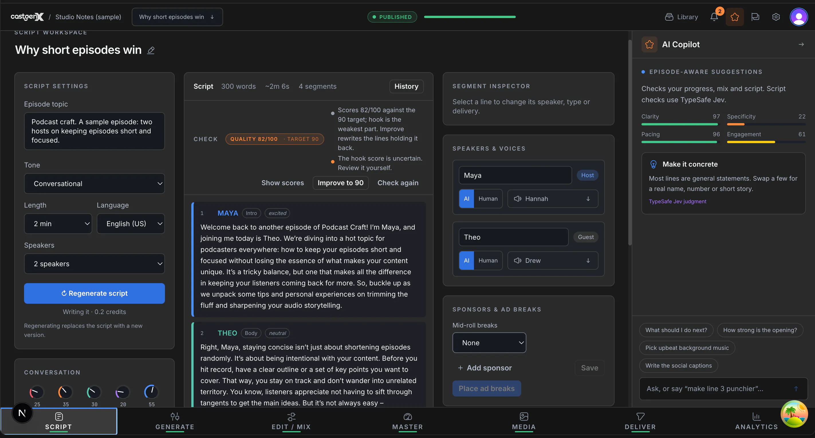Select AI mode for Theo
The width and height of the screenshot is (815, 438).
tap(466, 261)
